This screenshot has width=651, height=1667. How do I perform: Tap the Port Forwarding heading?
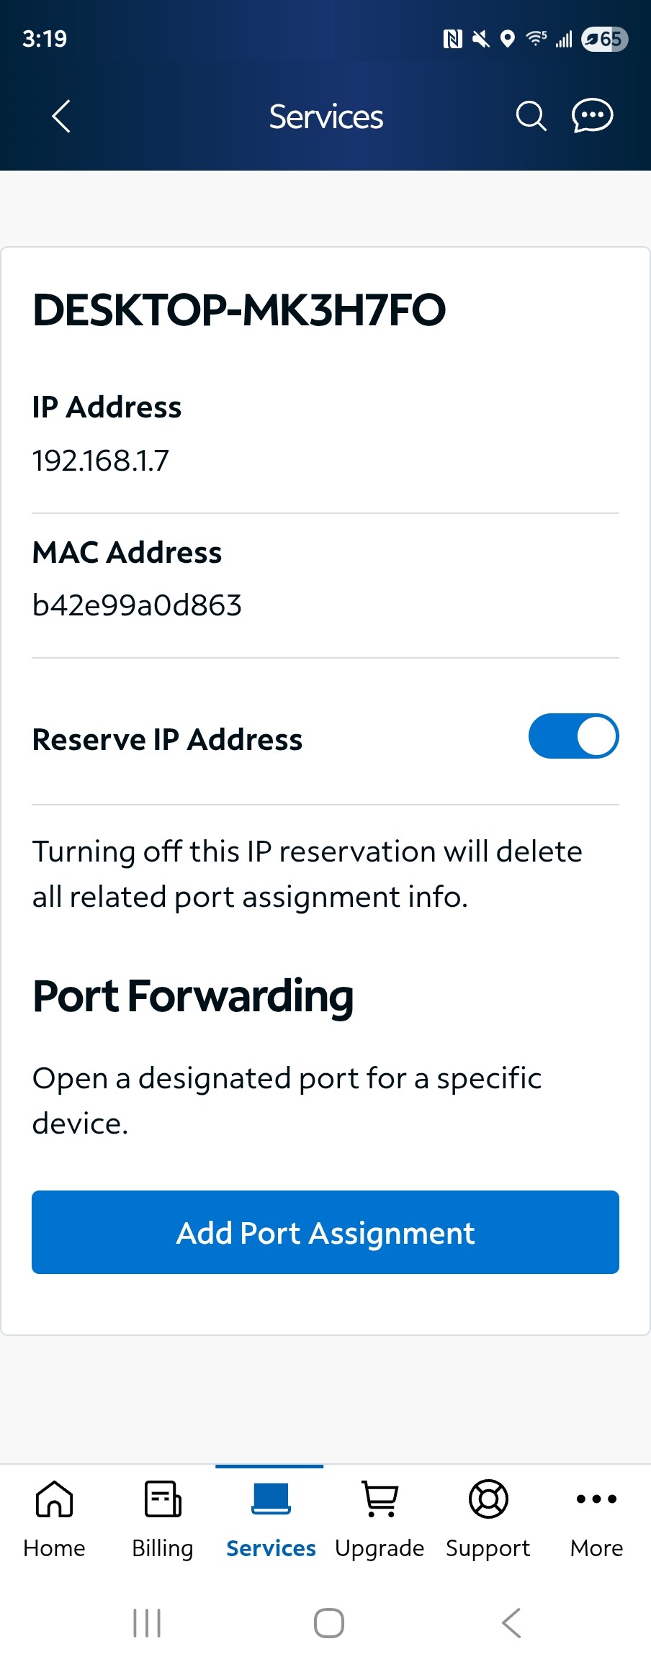coord(193,996)
